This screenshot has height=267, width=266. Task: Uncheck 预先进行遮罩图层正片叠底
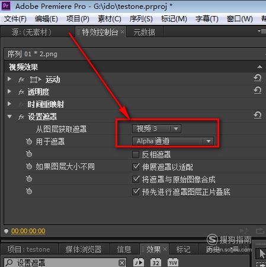pos(136,191)
